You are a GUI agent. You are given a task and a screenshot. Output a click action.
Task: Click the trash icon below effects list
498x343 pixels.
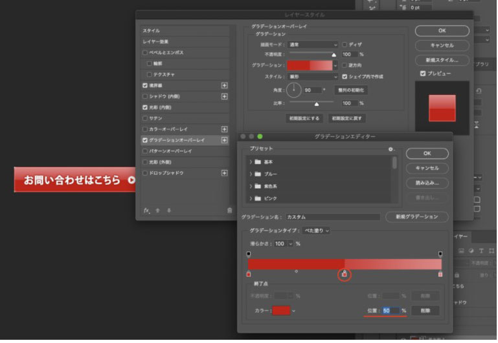[x=229, y=211]
